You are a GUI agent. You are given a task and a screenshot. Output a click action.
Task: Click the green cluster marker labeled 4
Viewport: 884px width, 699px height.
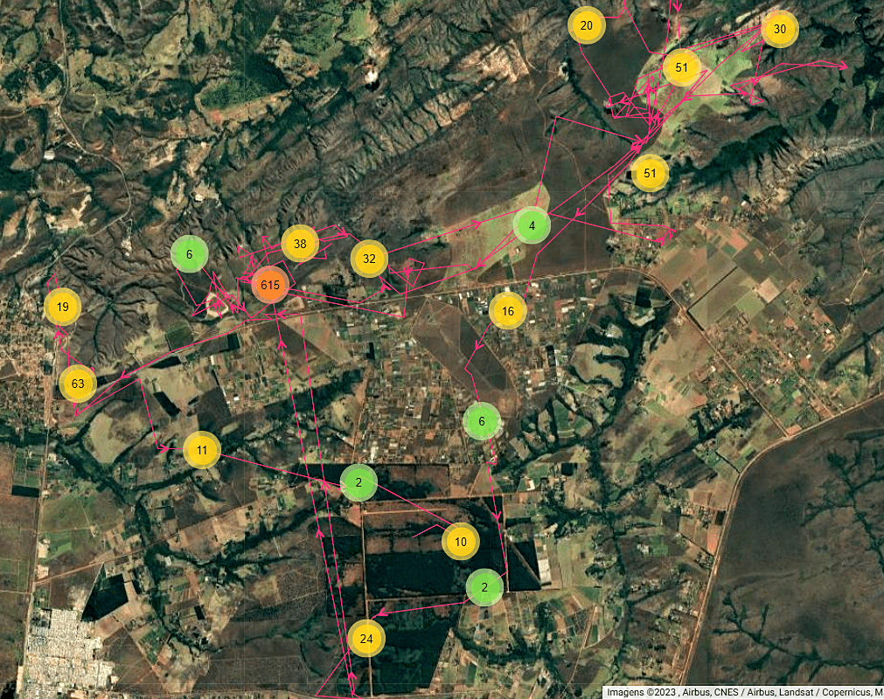[532, 226]
